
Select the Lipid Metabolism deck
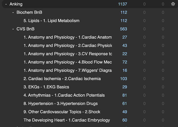[x=51, y=21]
